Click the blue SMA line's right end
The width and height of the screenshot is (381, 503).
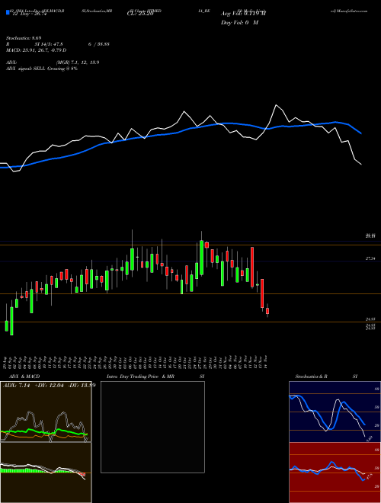coord(361,133)
